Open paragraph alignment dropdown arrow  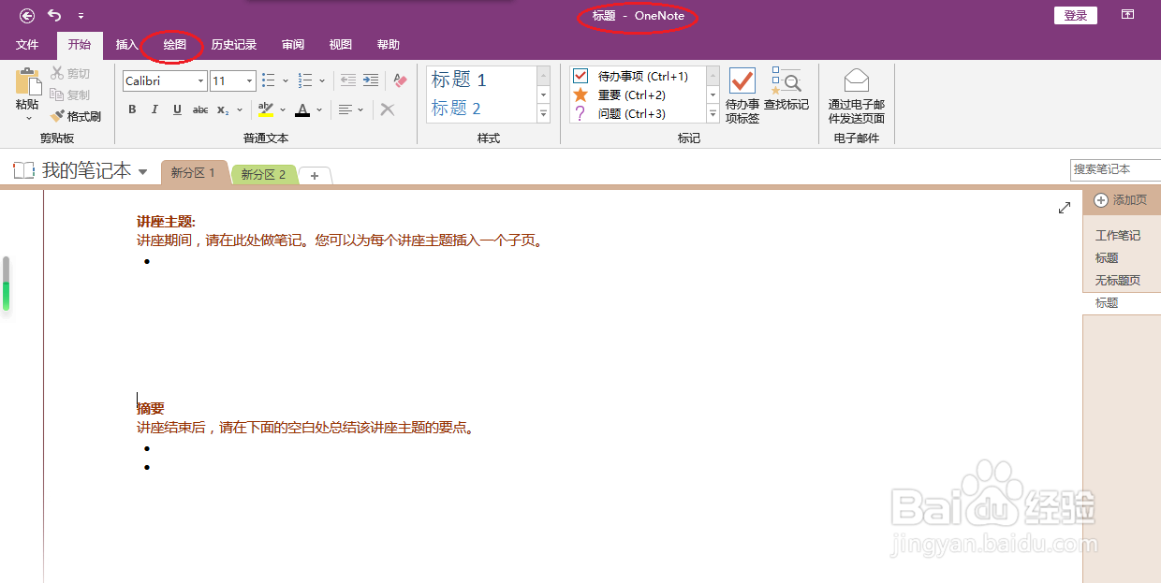[361, 109]
